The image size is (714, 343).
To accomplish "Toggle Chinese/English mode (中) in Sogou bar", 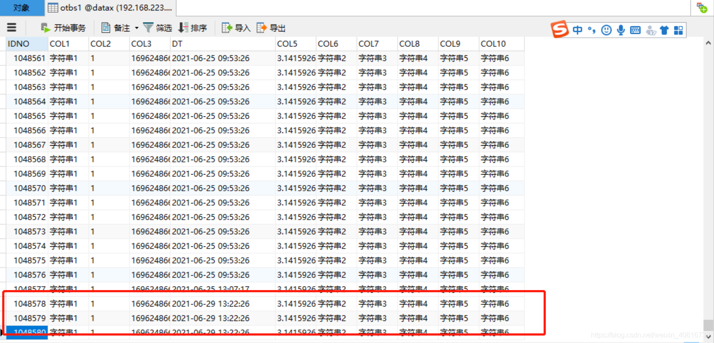I will click(x=578, y=30).
